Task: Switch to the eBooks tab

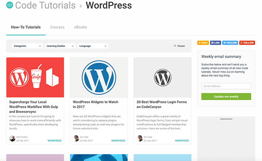Action: [x=81, y=27]
